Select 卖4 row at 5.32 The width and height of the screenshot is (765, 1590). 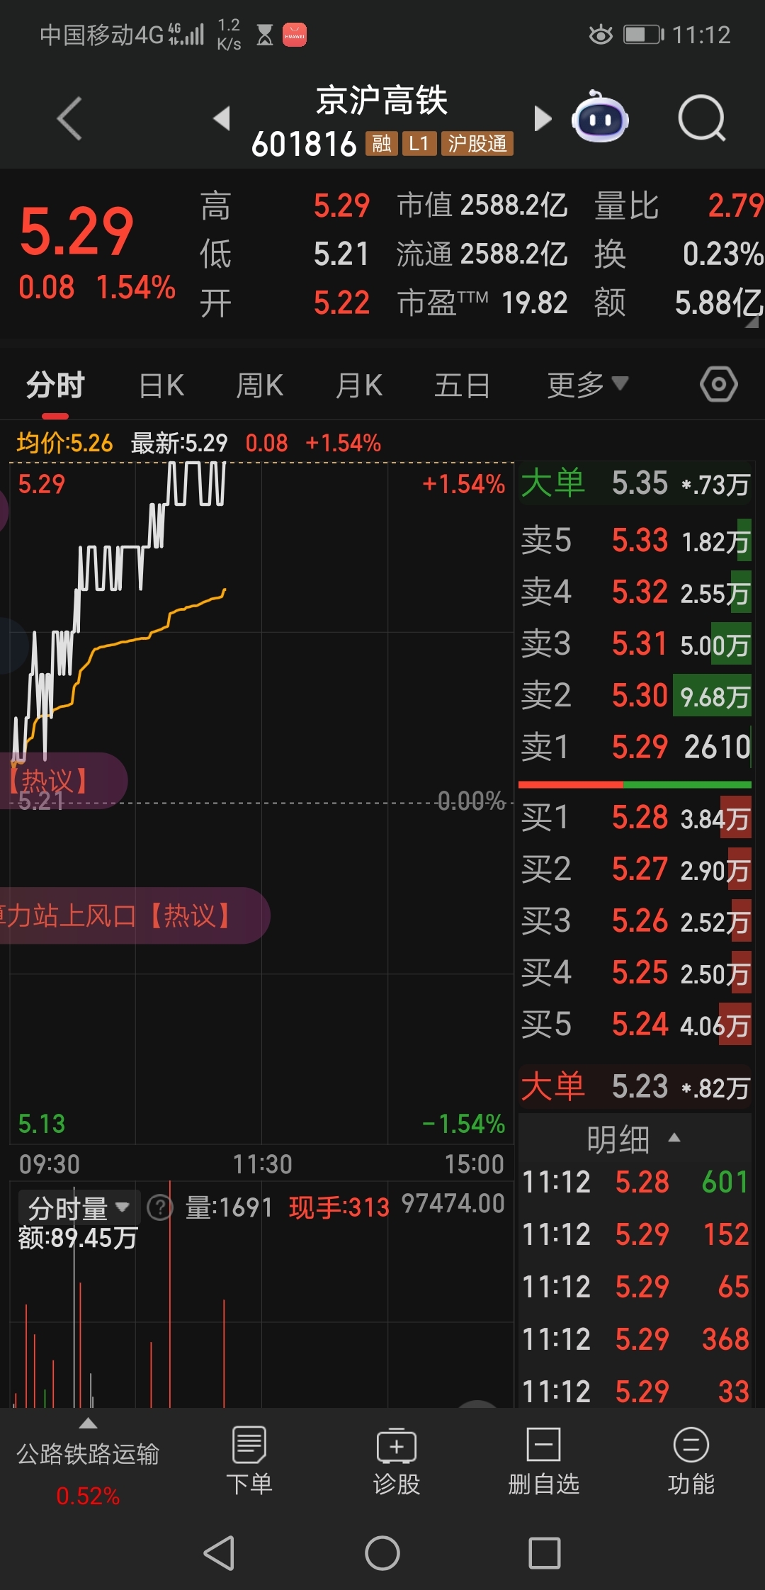coord(635,592)
